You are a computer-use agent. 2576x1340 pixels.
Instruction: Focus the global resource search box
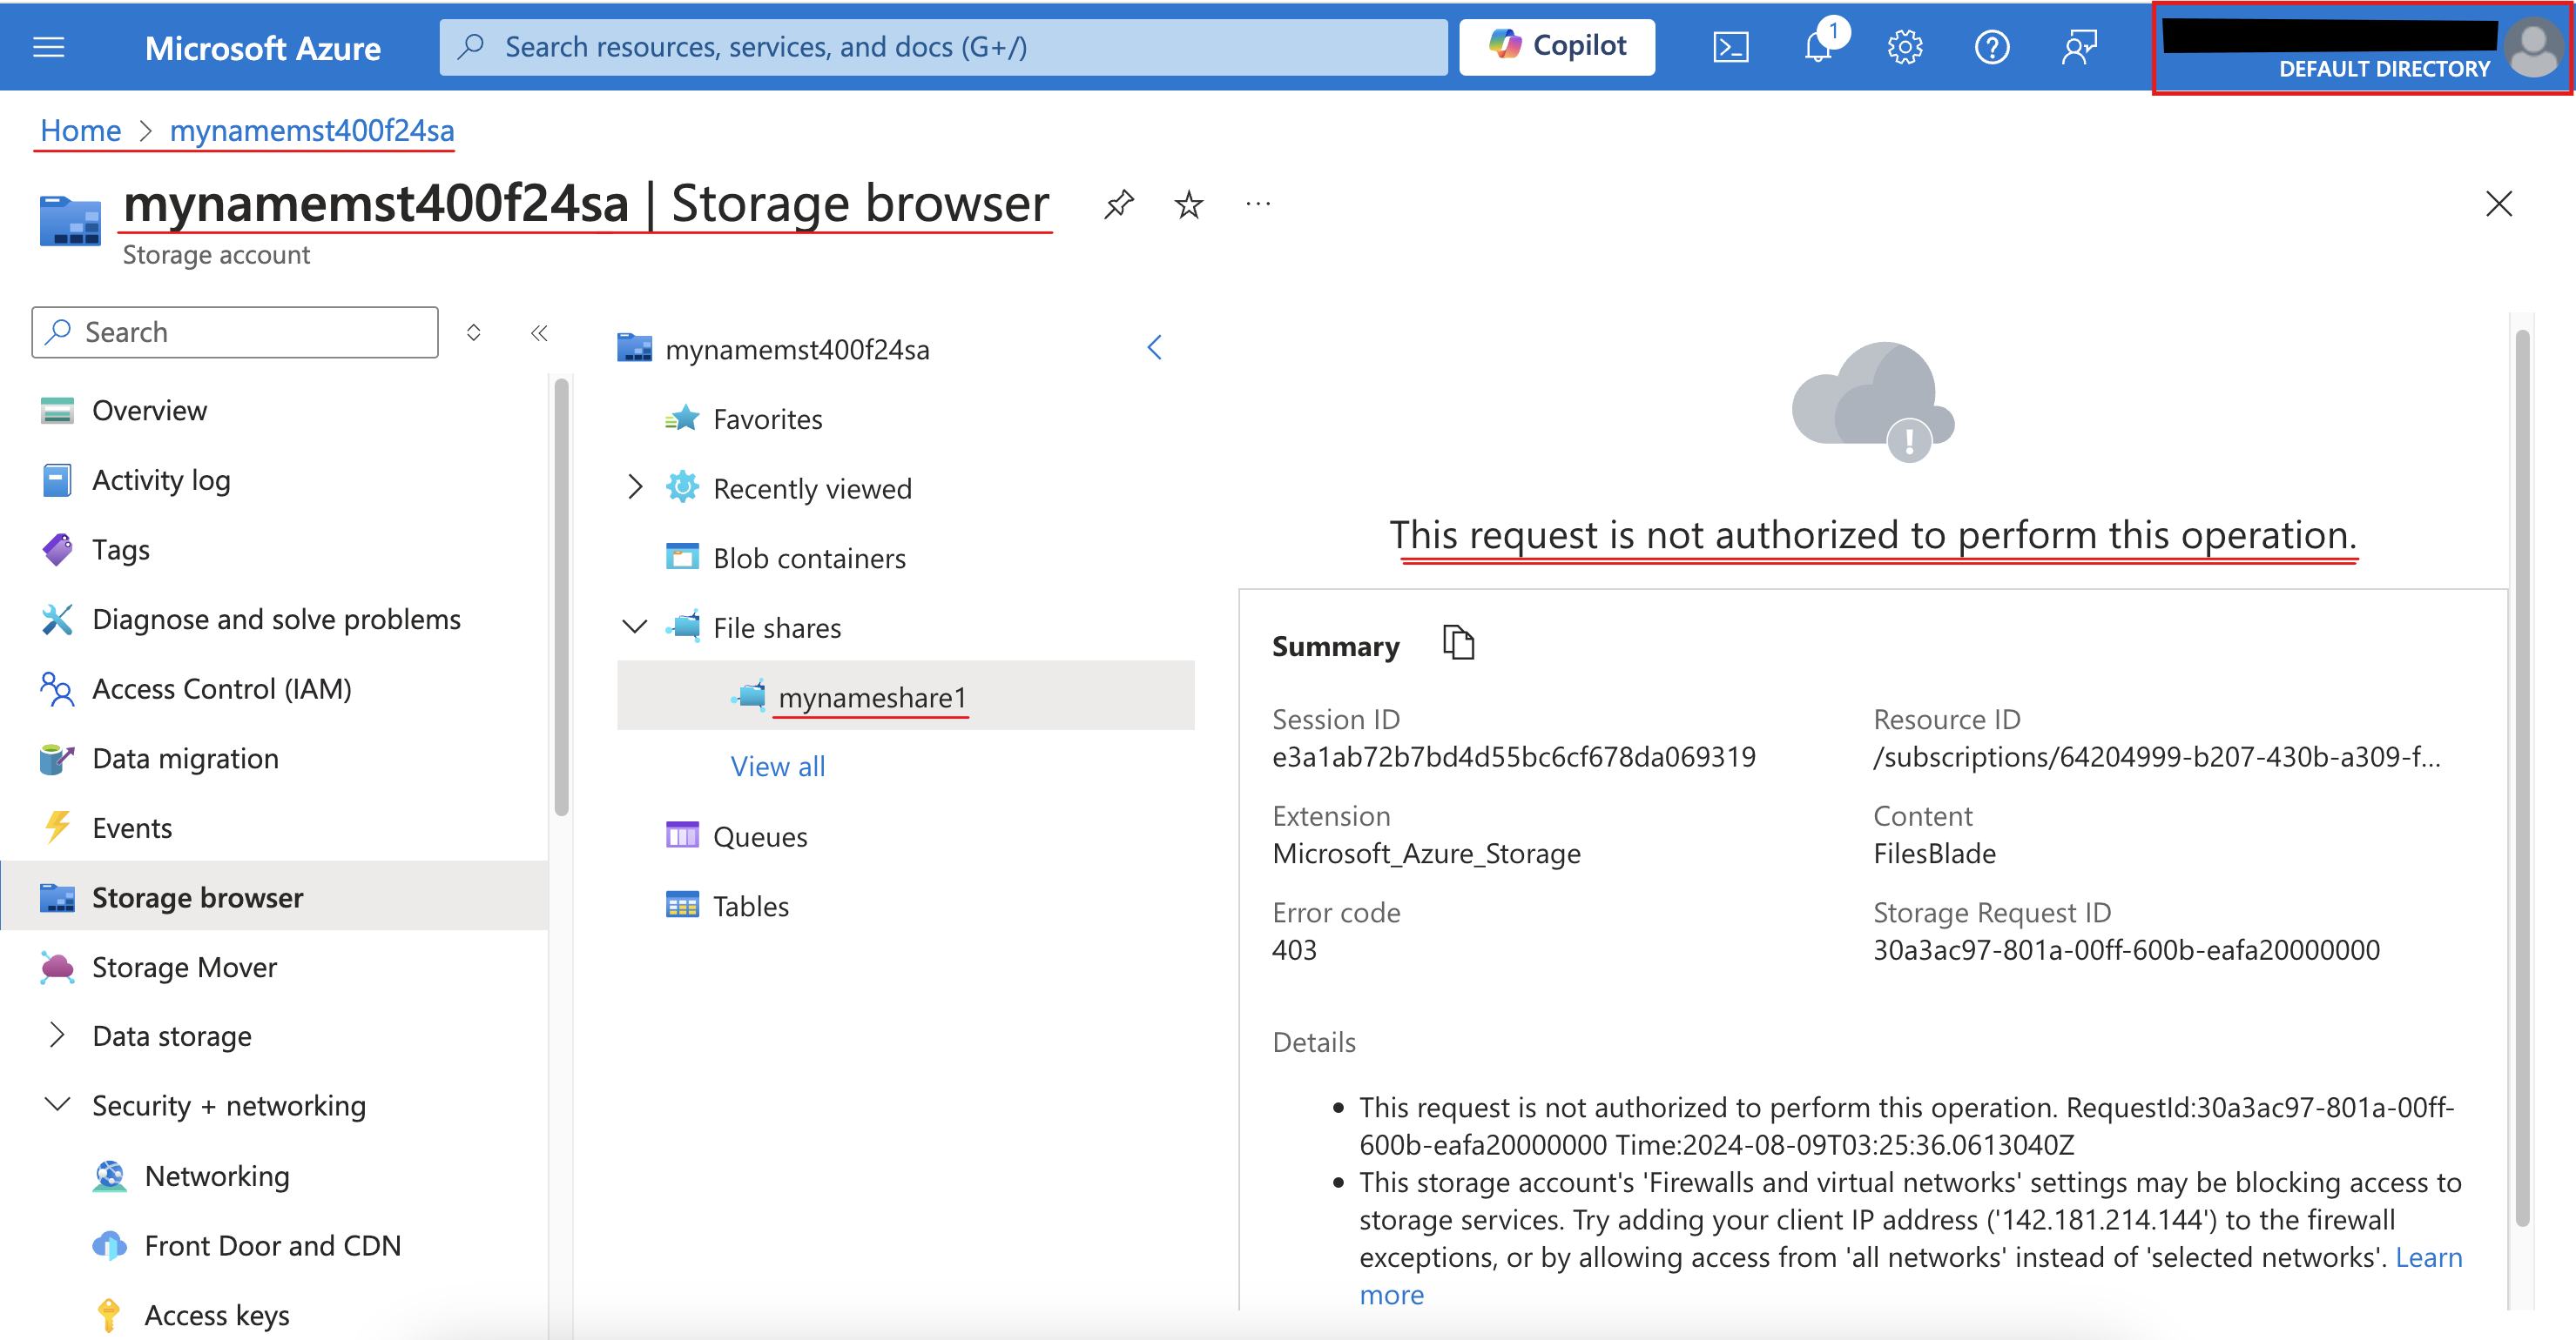pyautogui.click(x=943, y=47)
